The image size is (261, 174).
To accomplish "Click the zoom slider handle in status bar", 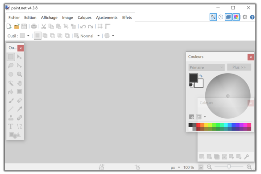I will pos(229,167).
